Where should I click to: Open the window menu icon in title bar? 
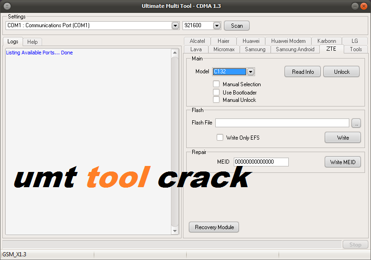(x=7, y=6)
